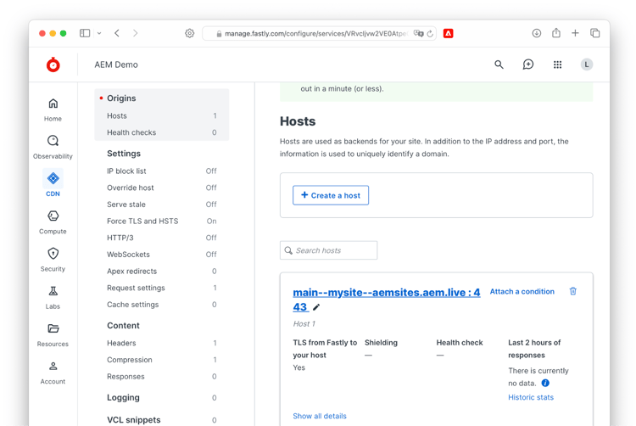Screen dimensions: 636x426
Task: Delete host using trash icon
Action: (572, 291)
